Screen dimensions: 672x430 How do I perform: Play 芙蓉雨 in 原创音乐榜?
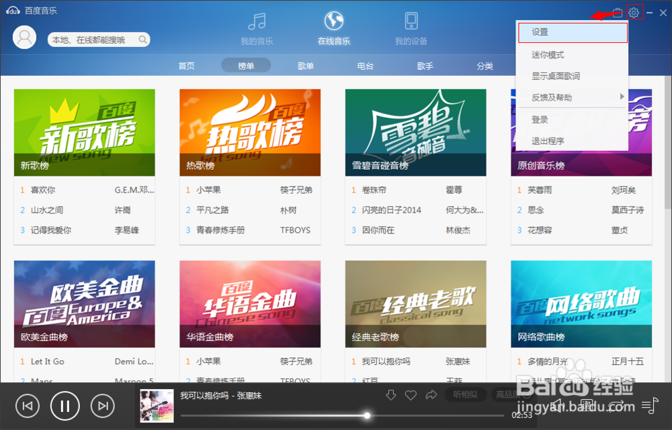[x=540, y=190]
